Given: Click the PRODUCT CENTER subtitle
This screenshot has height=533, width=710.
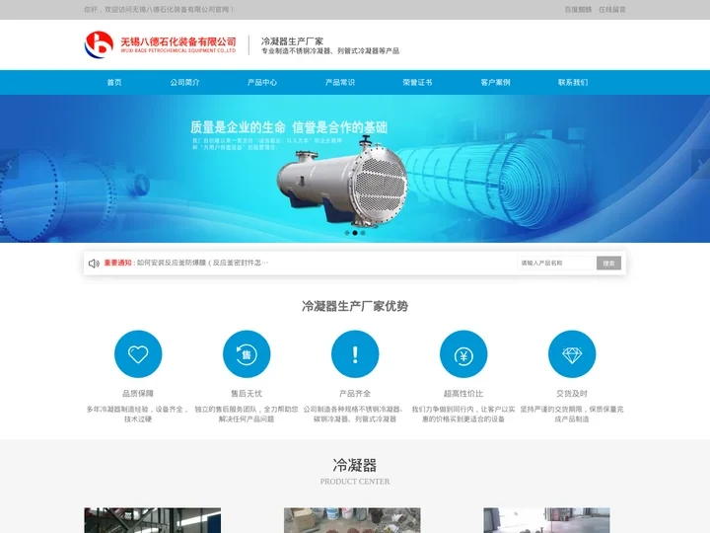Looking at the screenshot, I should coord(355,482).
